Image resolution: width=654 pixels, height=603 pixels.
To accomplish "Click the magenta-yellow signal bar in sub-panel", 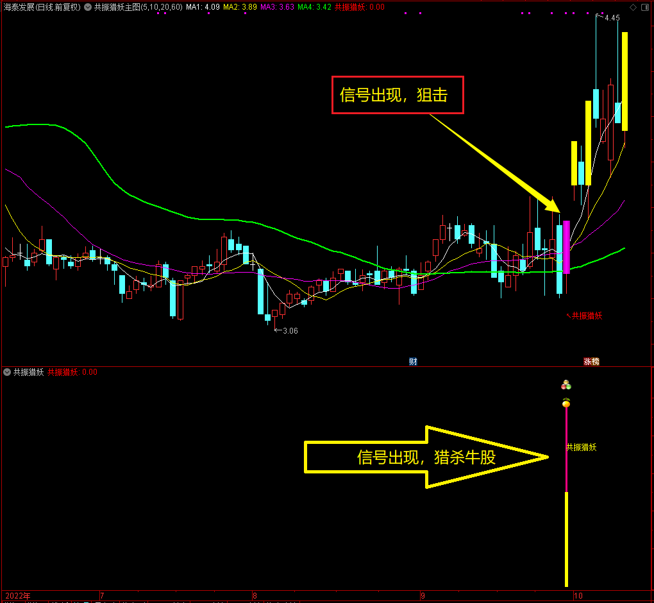I will (566, 497).
